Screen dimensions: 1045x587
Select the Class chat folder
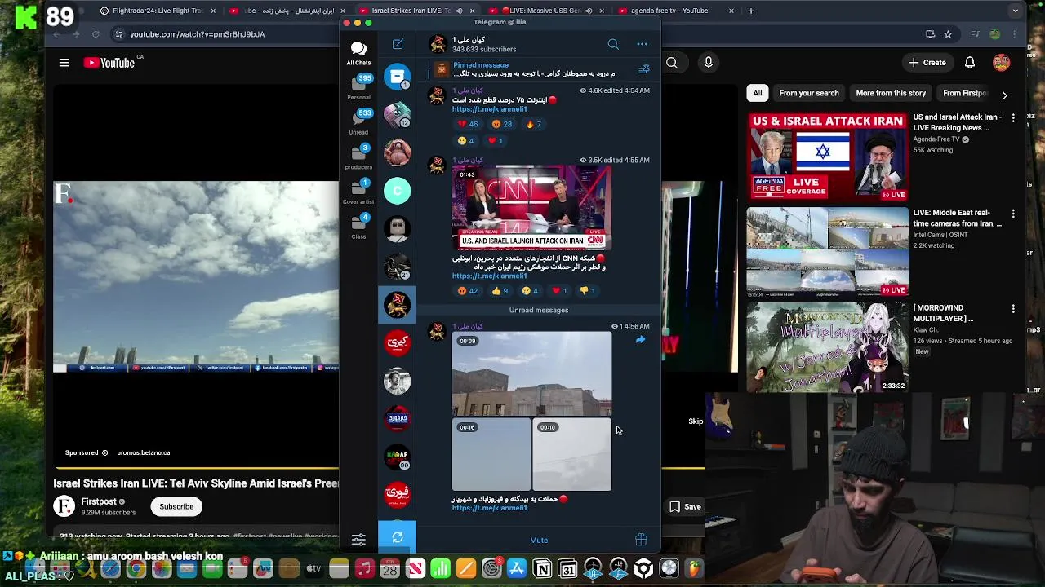point(358,227)
